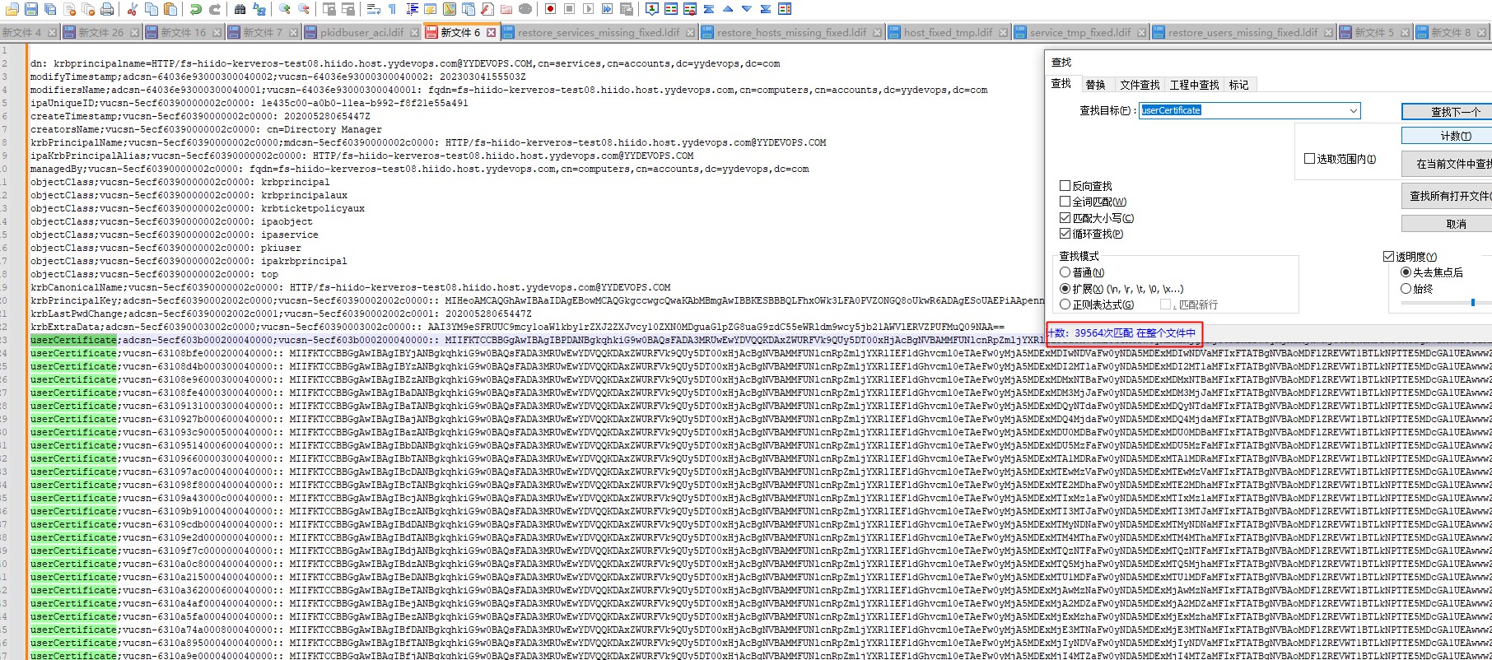Switch to the 替换 tab
This screenshot has height=660, width=1492.
1095,85
